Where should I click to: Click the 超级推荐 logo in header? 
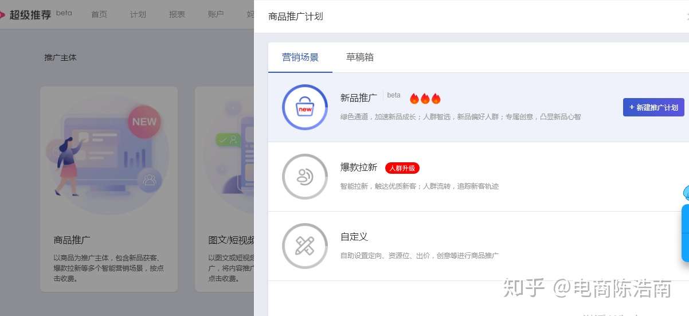pyautogui.click(x=26, y=15)
